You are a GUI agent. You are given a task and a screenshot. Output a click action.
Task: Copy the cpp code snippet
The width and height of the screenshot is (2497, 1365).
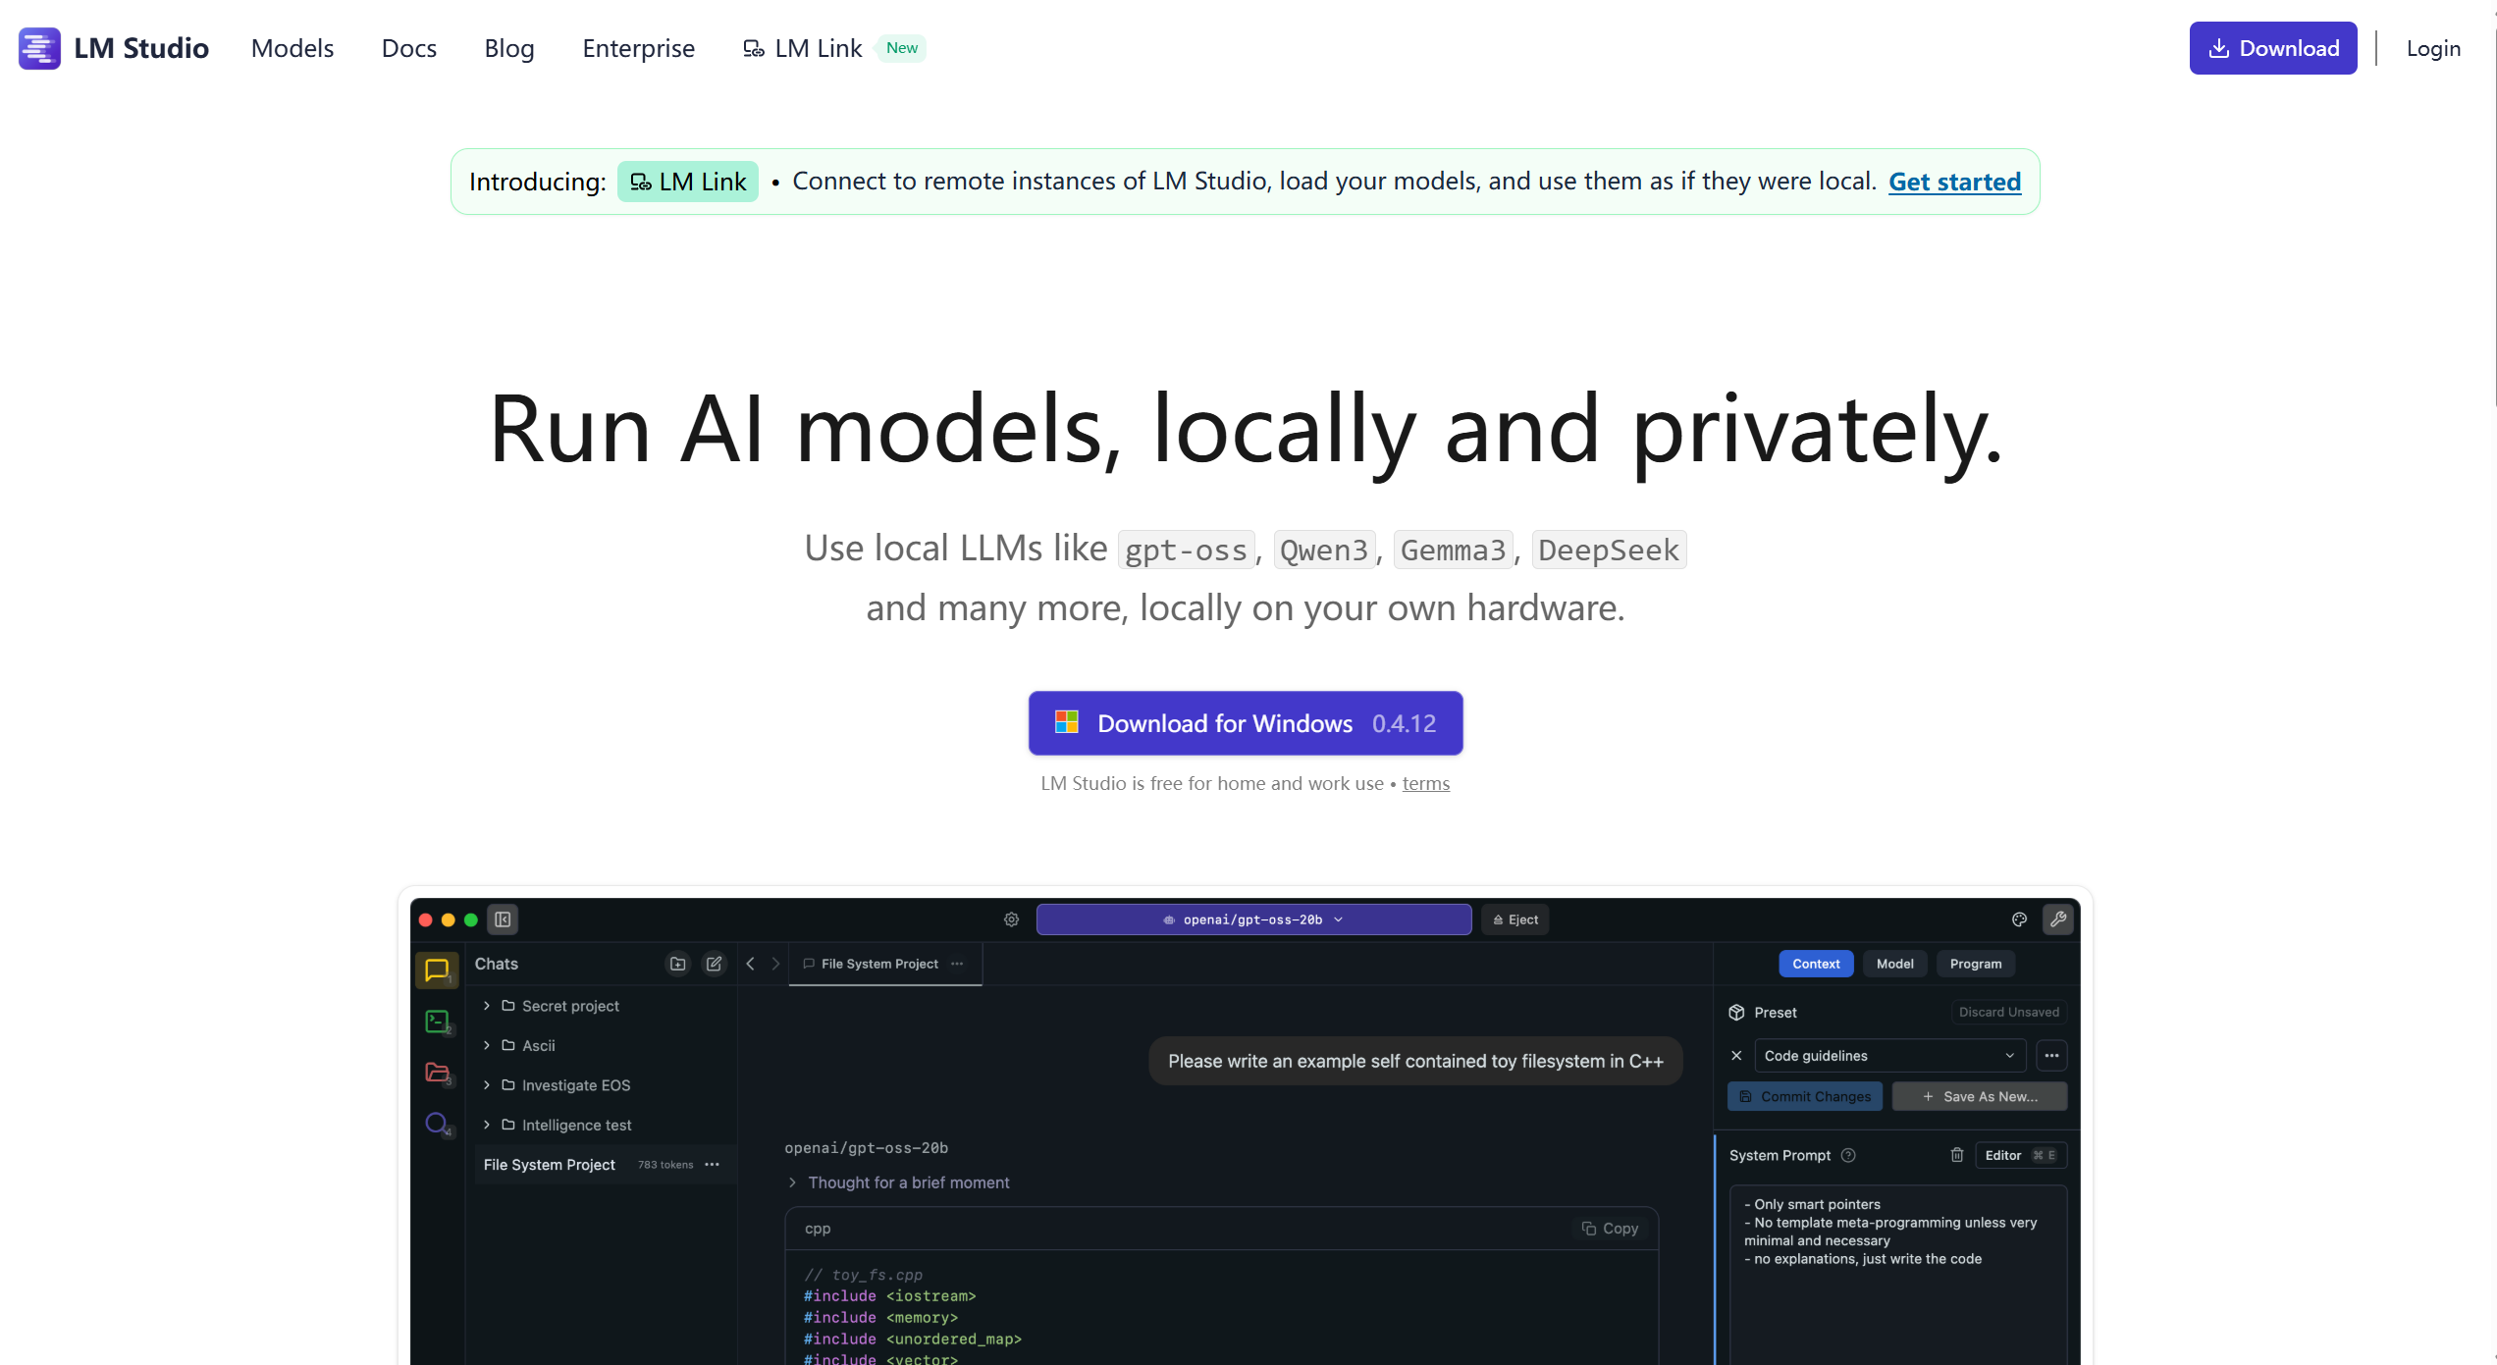point(1610,1228)
